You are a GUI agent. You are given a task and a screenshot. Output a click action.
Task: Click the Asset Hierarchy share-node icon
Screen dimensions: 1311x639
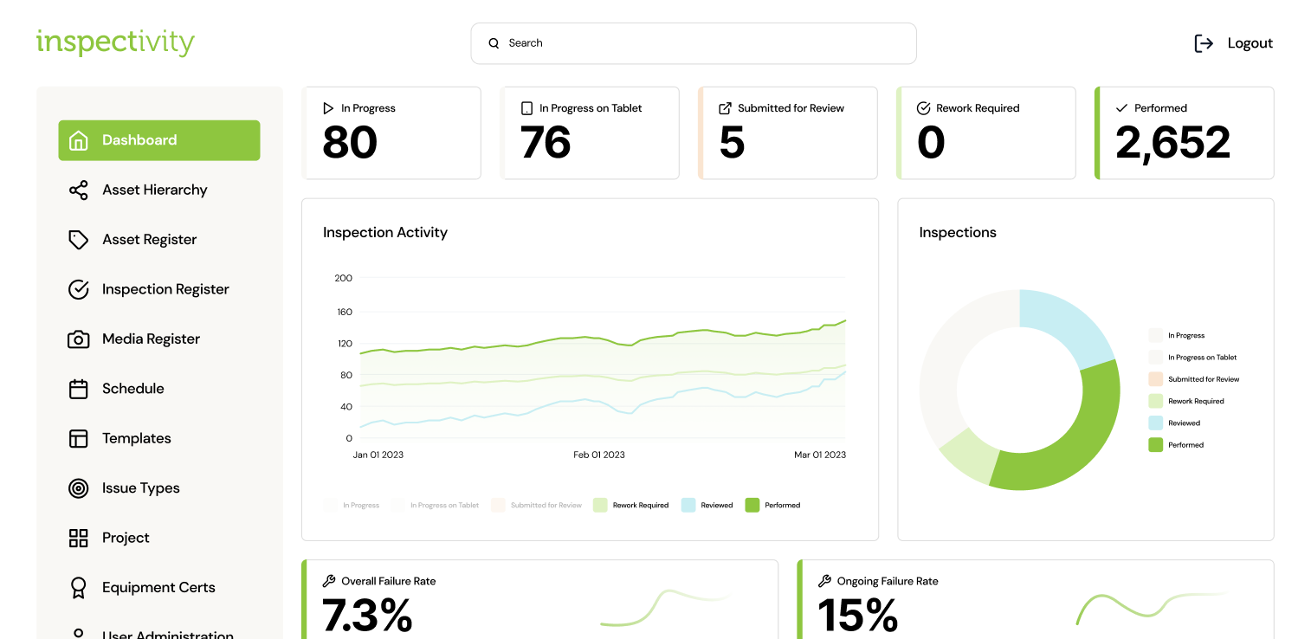pos(78,190)
